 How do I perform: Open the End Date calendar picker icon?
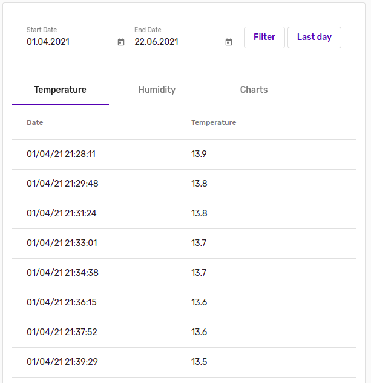click(229, 42)
